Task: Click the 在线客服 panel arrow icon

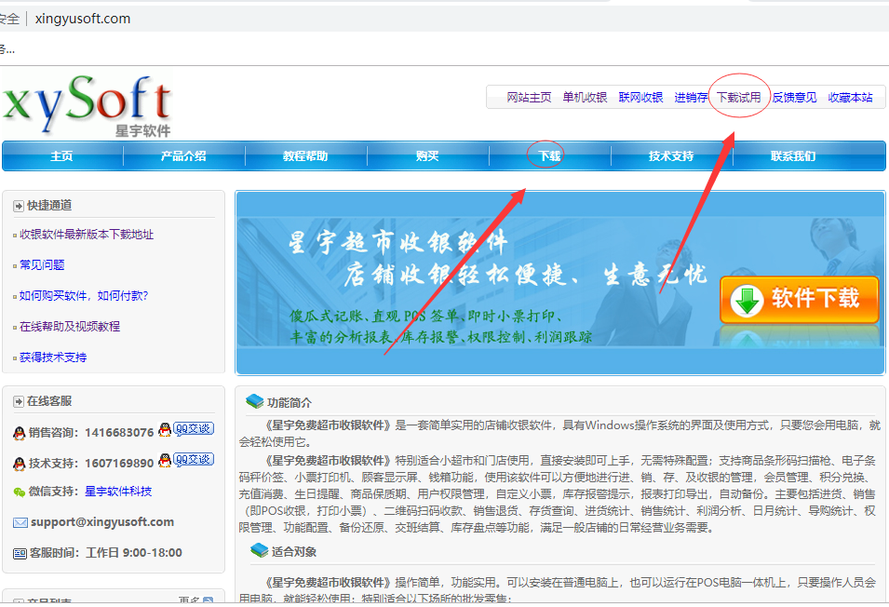Action: coord(19,401)
